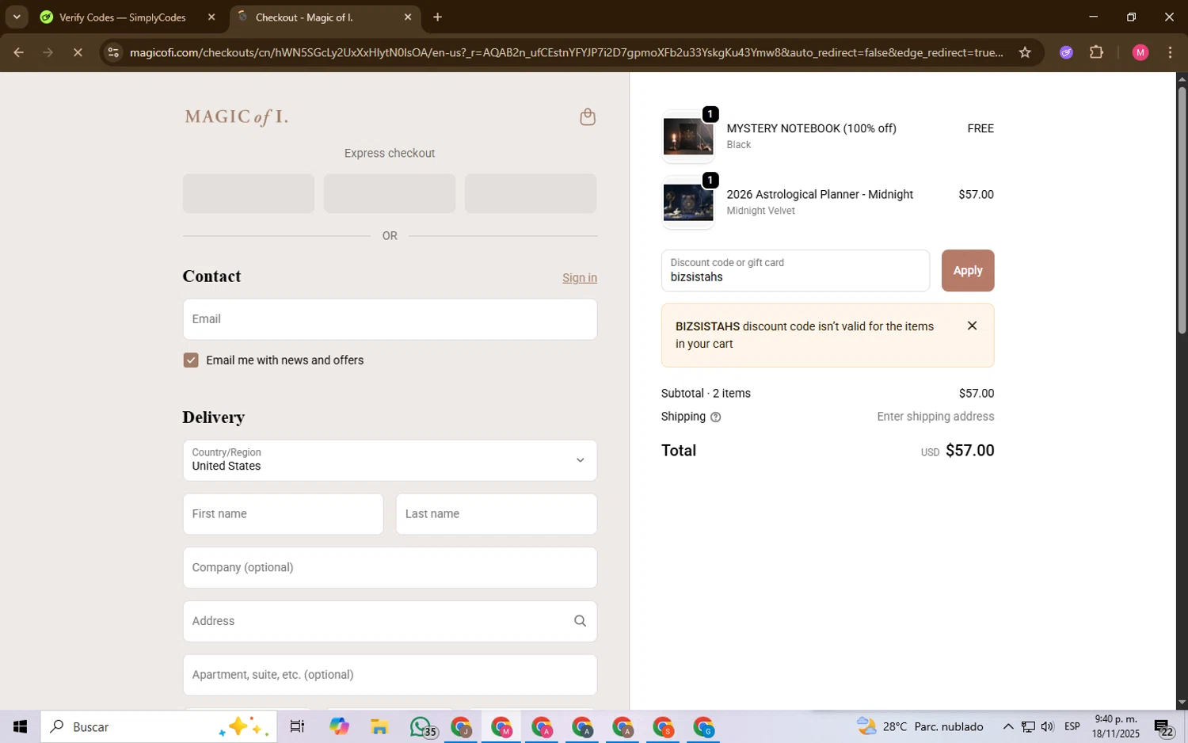Viewport: 1188px width, 743px height.
Task: Click the browser address bar URL
Action: click(x=566, y=52)
